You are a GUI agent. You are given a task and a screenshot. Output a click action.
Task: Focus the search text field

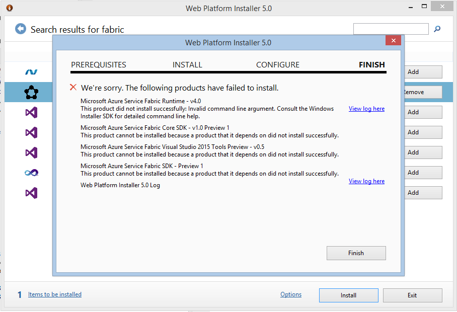tap(391, 29)
